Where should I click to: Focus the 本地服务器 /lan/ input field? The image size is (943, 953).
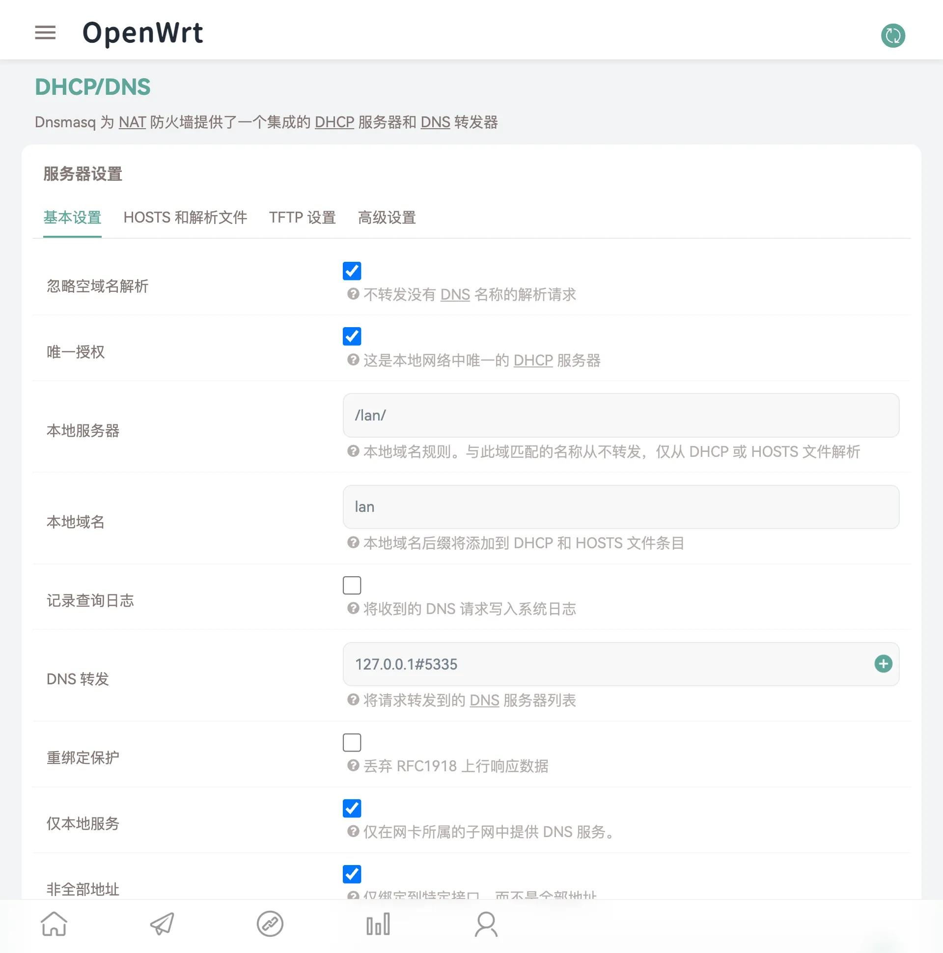pyautogui.click(x=621, y=415)
